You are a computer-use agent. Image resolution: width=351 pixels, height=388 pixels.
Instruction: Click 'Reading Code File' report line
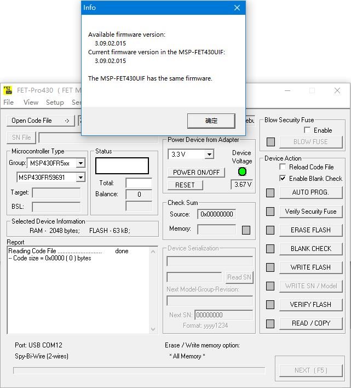pyautogui.click(x=68, y=251)
